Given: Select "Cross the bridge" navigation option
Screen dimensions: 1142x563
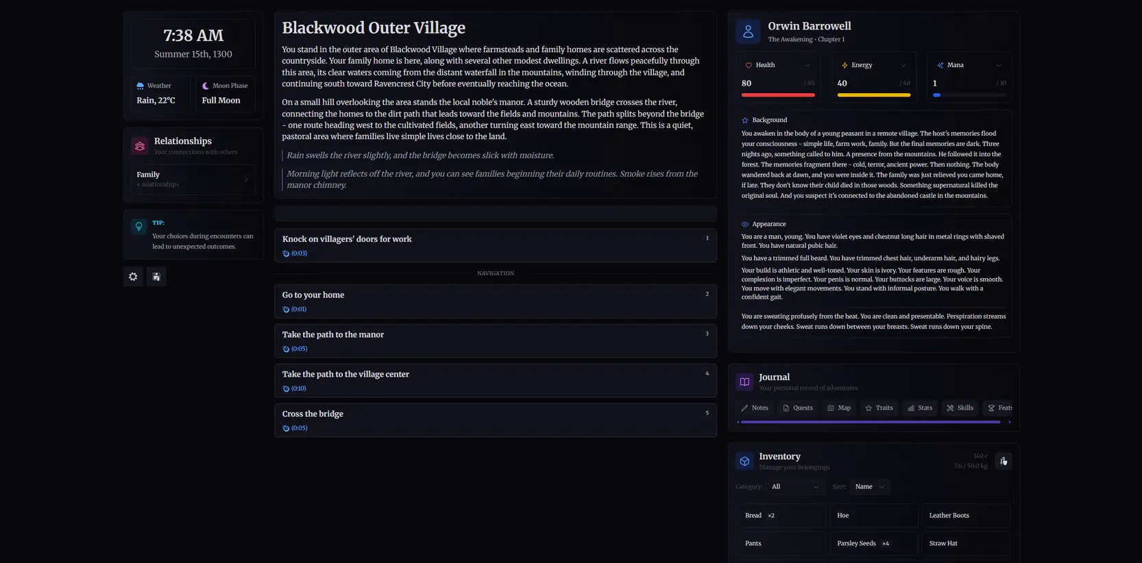Looking at the screenshot, I should (495, 420).
